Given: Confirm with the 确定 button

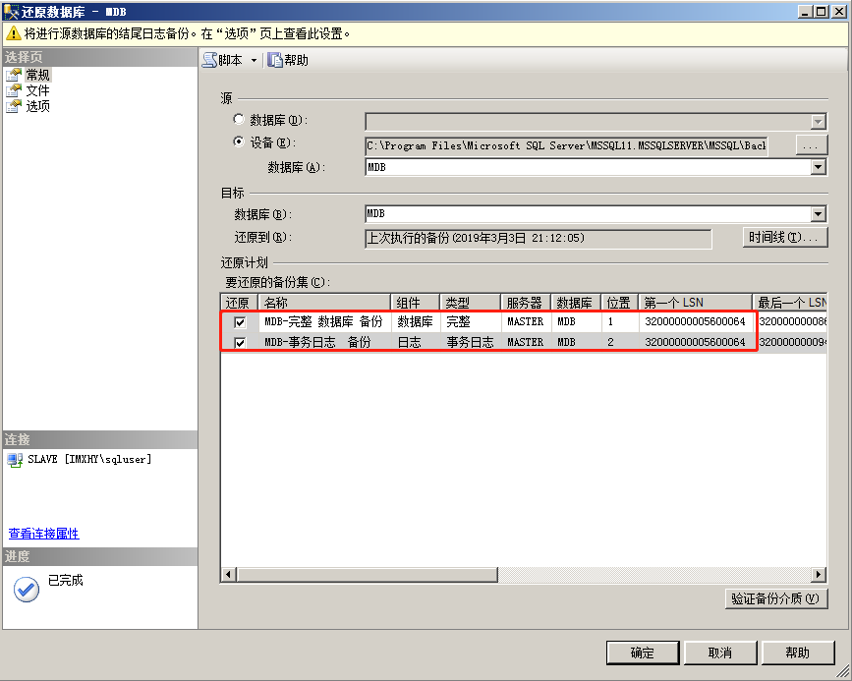Looking at the screenshot, I should [643, 653].
